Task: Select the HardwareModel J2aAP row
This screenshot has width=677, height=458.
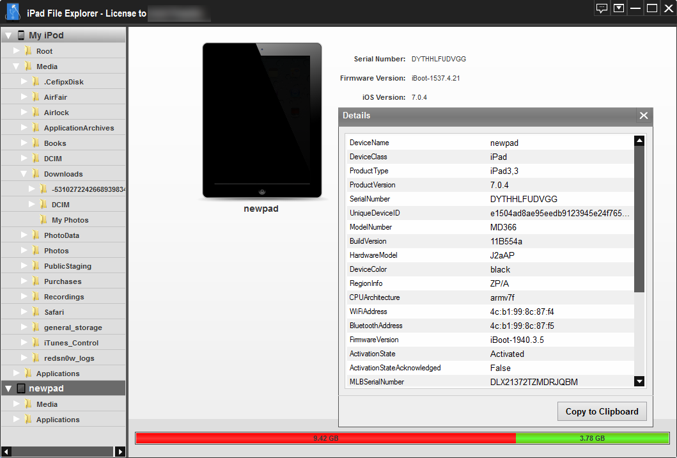Action: (x=489, y=255)
